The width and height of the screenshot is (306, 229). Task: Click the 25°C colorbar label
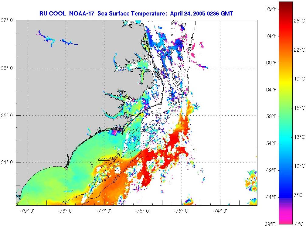click(x=299, y=21)
